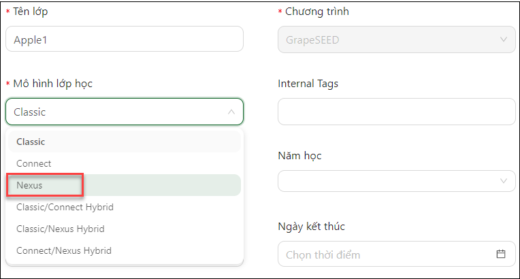Collapse the Mô hình lớp học chevron arrow
The width and height of the screenshot is (520, 279).
pos(231,112)
